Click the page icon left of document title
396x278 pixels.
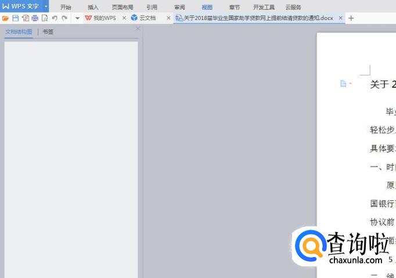343,84
